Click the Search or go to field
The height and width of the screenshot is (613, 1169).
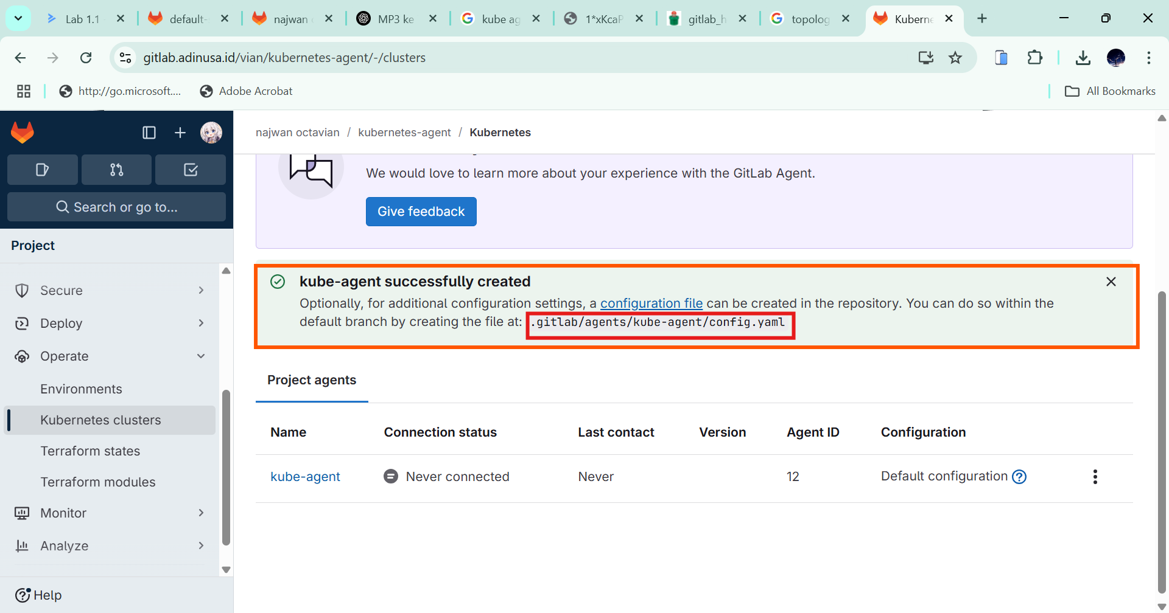(x=116, y=207)
